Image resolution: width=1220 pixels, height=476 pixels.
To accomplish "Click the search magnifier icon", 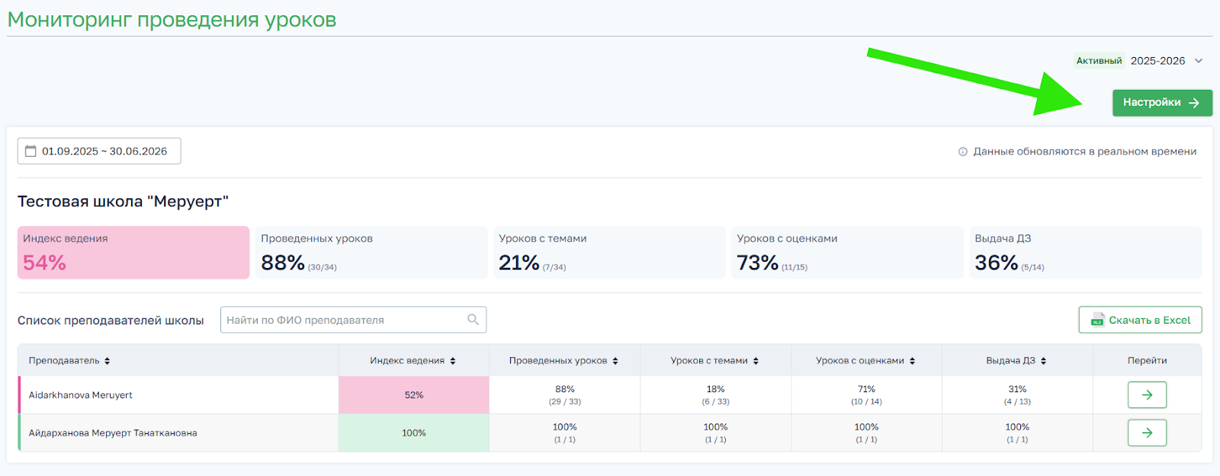I will point(473,320).
